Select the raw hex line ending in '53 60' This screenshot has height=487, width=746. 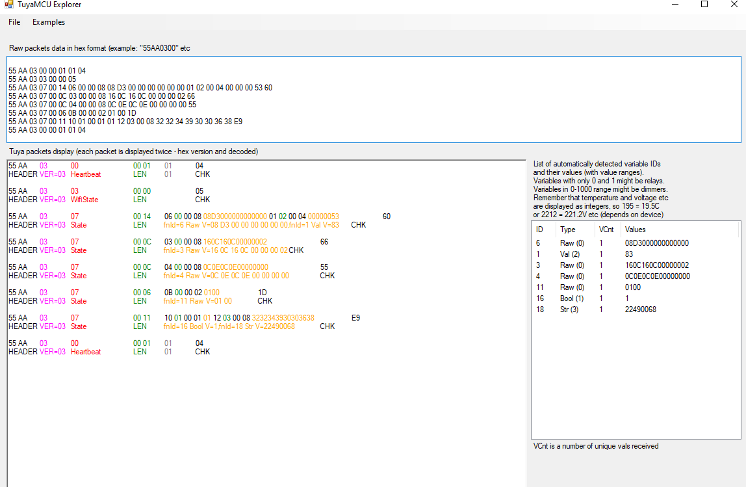click(x=140, y=88)
